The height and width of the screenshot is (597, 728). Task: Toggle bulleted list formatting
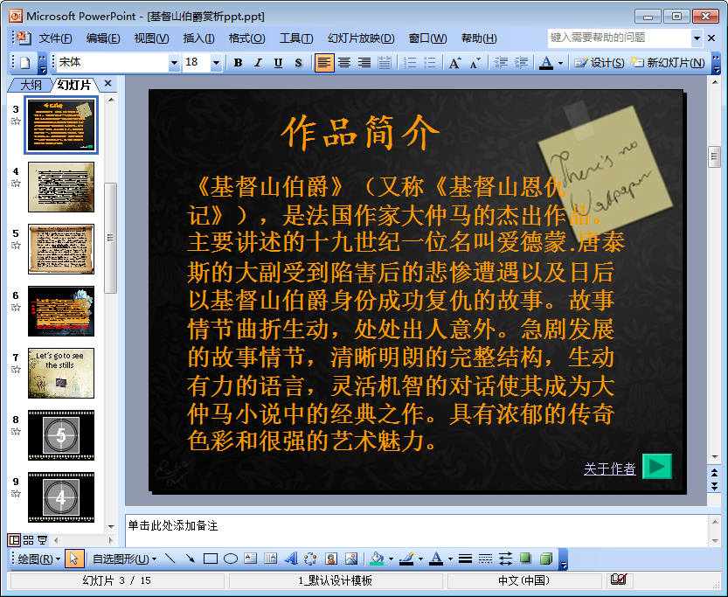[x=430, y=63]
